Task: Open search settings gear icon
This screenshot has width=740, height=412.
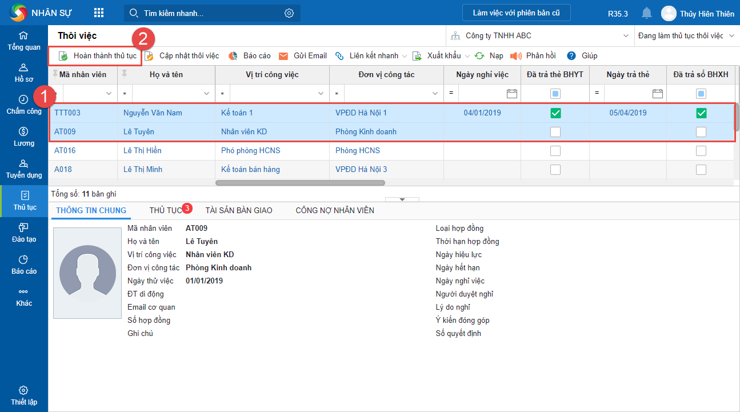Action: [x=289, y=13]
